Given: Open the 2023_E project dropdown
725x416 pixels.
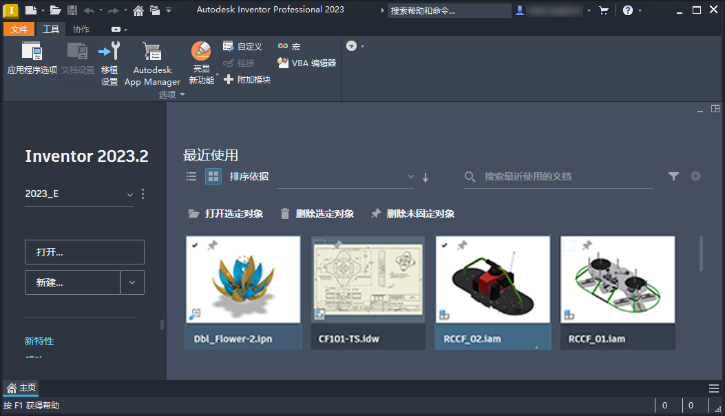Looking at the screenshot, I should click(129, 194).
